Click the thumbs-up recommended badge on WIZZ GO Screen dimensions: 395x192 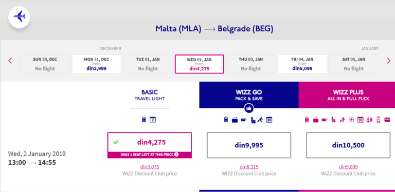(x=249, y=108)
